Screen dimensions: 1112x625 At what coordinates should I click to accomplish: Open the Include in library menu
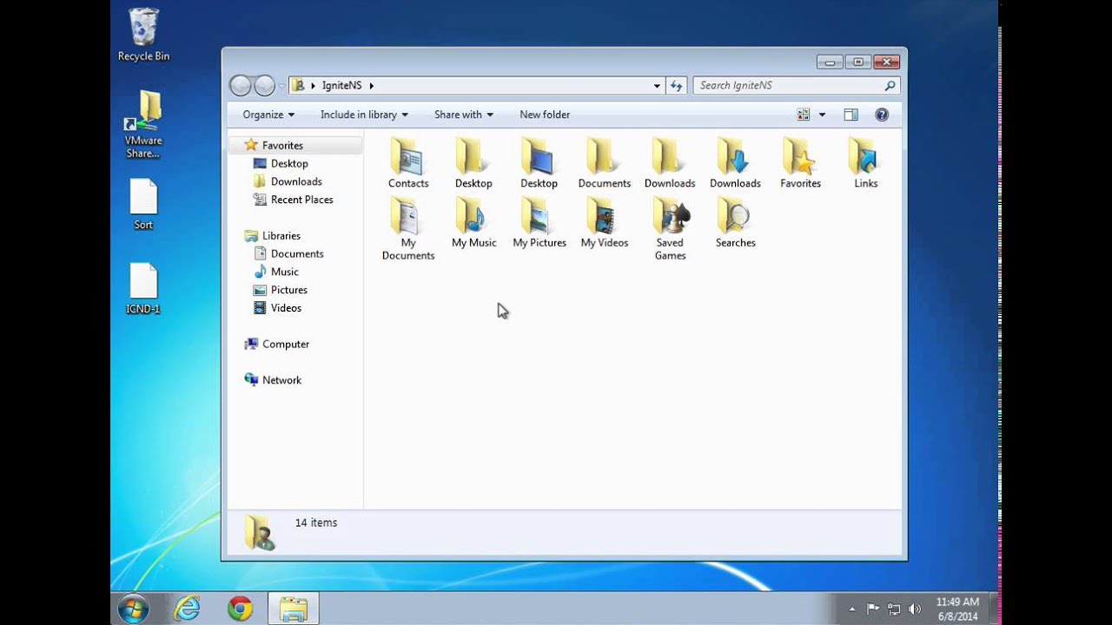point(364,115)
